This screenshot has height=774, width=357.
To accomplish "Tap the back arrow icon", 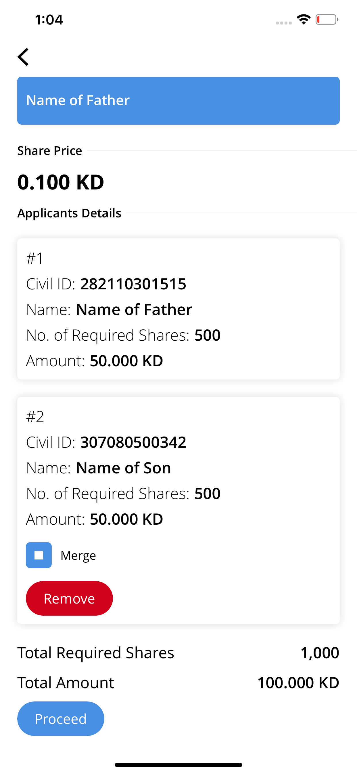I will (x=23, y=57).
